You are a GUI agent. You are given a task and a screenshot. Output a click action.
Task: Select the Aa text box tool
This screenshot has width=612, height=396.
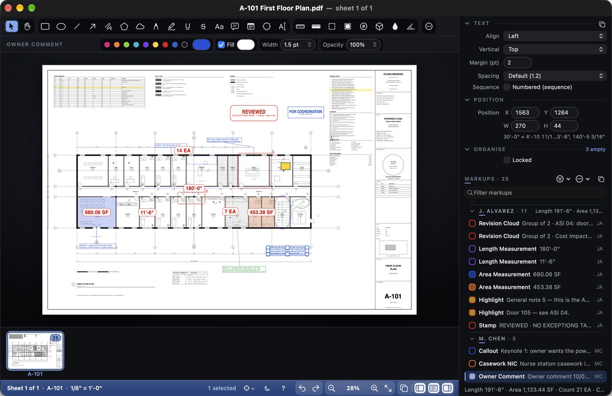point(219,27)
